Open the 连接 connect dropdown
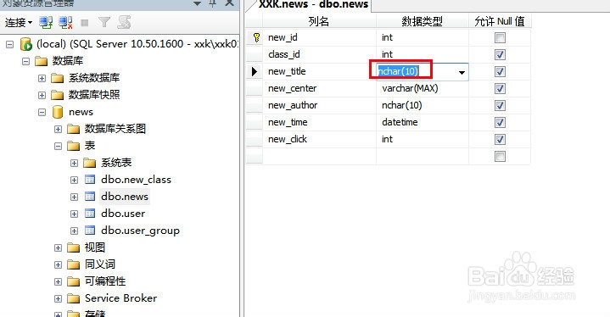 click(19, 23)
